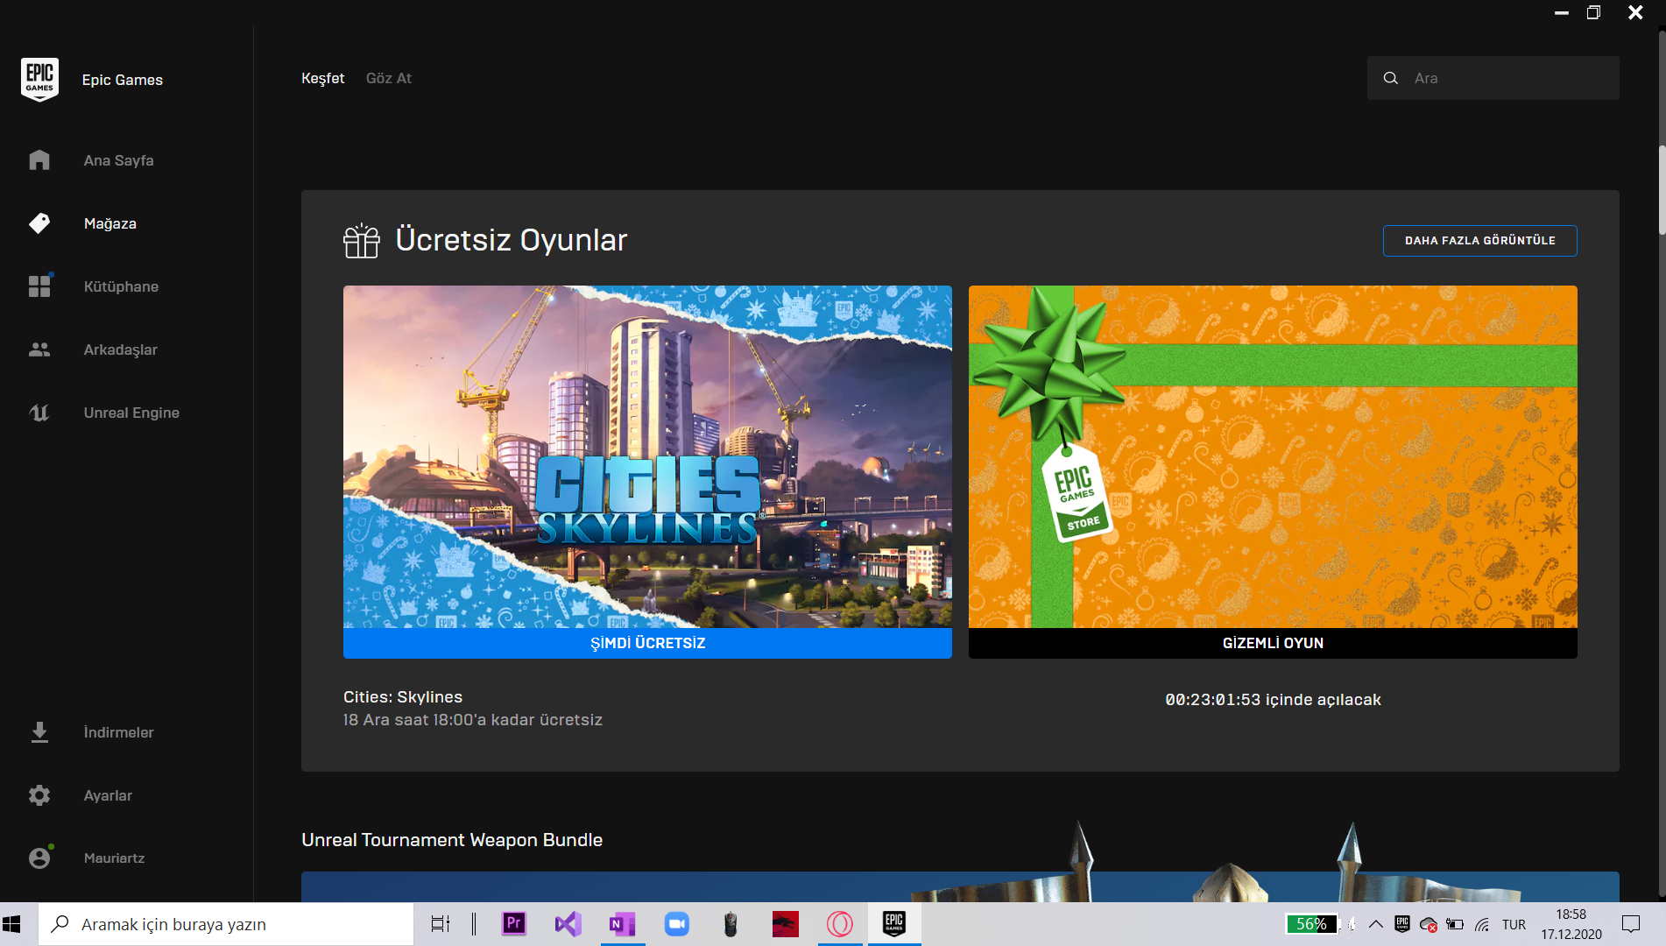Open Unreal Engine from the sidebar
This screenshot has width=1666, height=946.
131,413
